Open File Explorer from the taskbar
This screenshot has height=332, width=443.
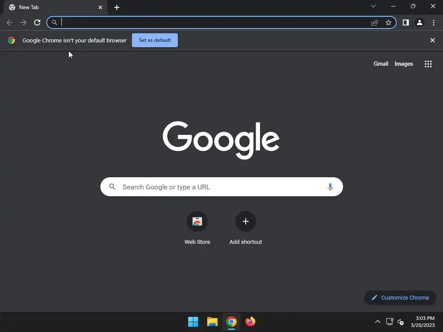212,322
